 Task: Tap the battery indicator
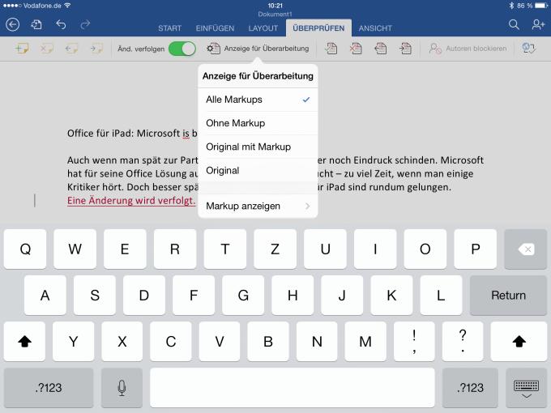click(x=541, y=6)
